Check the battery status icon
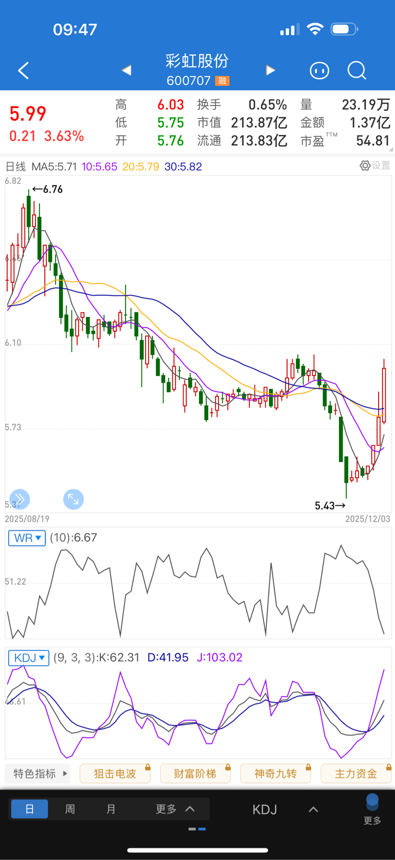Viewport: 395px width, 860px height. [344, 29]
